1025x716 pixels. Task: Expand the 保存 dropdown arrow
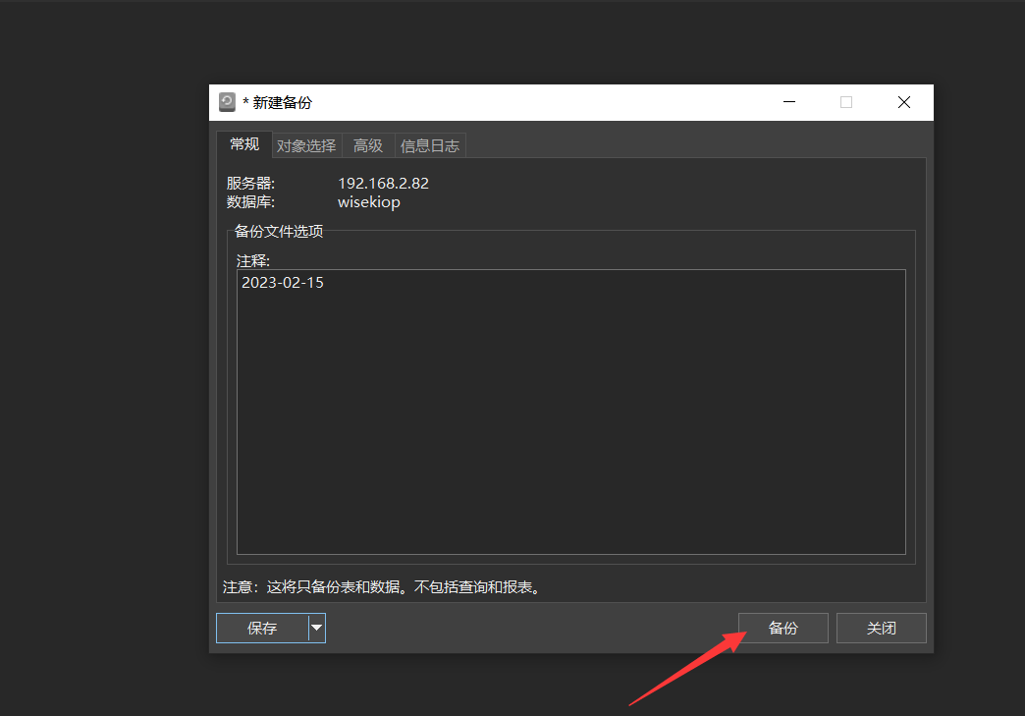click(316, 629)
